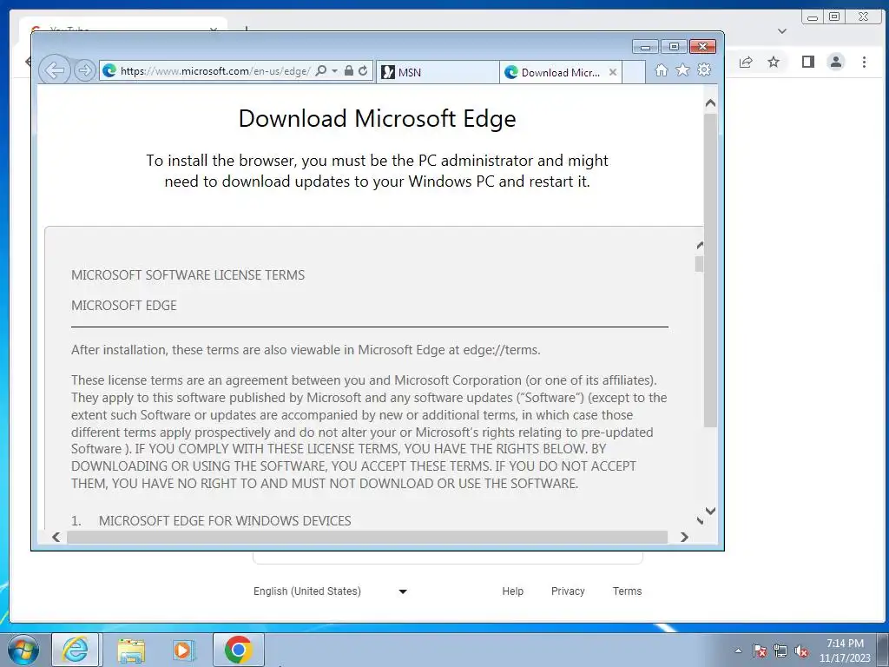Switch to the MSN tab
The height and width of the screenshot is (667, 889).
[438, 72]
